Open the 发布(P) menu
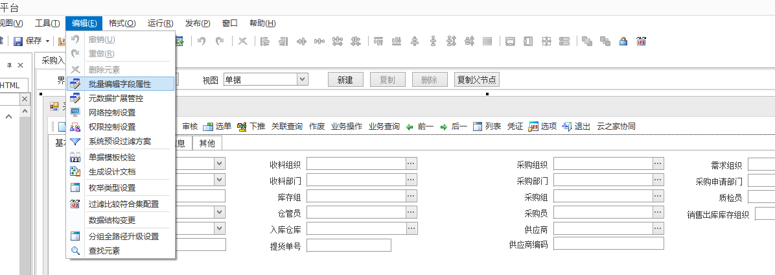The height and width of the screenshot is (275, 775). click(198, 23)
